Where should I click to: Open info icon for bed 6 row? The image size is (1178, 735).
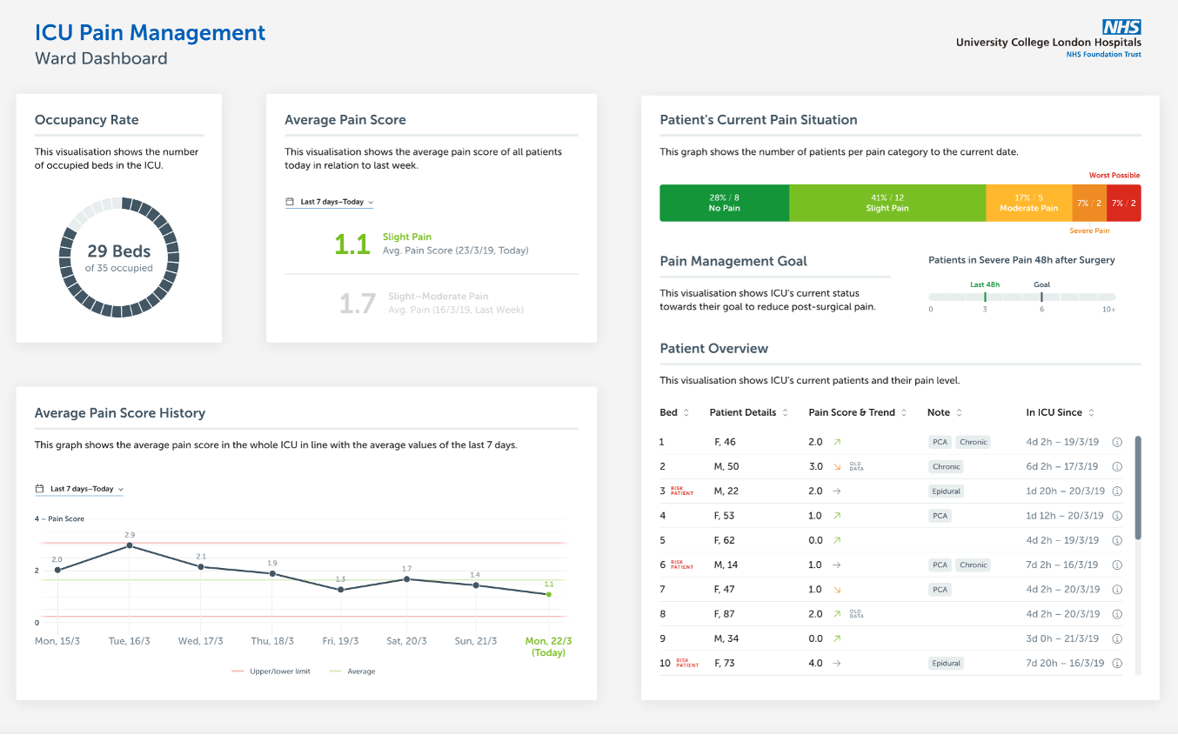tap(1117, 565)
